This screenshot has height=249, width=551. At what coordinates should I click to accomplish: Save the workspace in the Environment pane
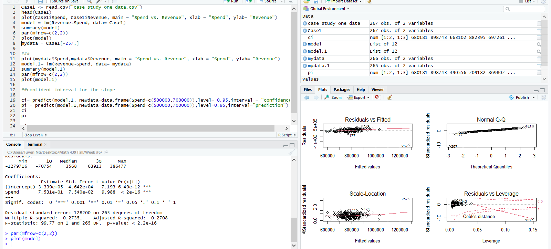coord(316,2)
